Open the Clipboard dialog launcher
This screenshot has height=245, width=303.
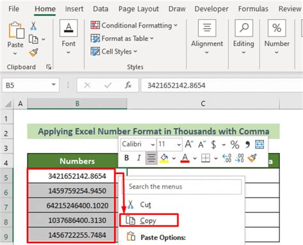pos(49,67)
